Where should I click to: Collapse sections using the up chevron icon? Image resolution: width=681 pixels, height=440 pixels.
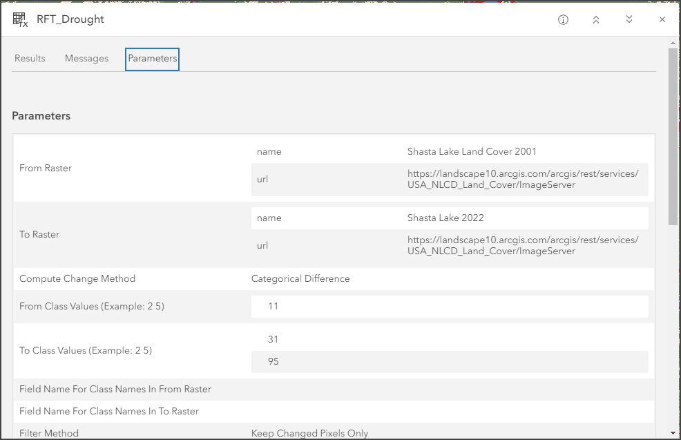click(596, 19)
